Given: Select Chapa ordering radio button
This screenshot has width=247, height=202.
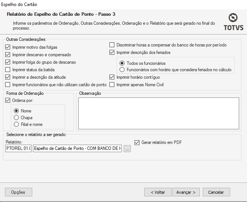Looking at the screenshot, I should coord(16,118).
